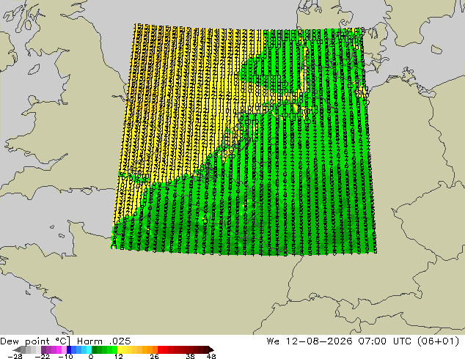Click the dark purple swatch in the legend
Image resolution: width=465 pixels, height=359 pixels.
click(x=43, y=349)
